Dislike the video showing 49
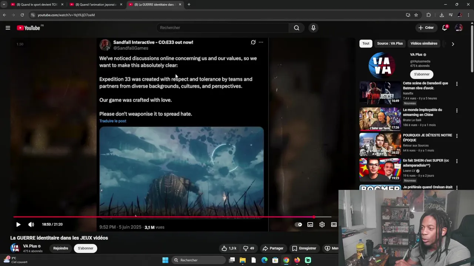 (x=249, y=248)
